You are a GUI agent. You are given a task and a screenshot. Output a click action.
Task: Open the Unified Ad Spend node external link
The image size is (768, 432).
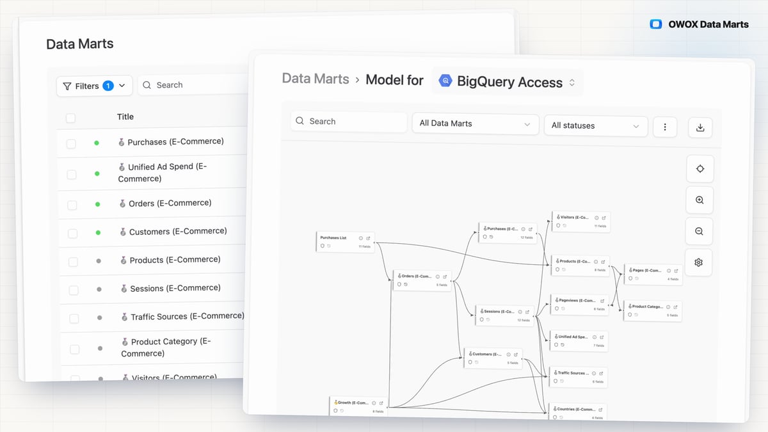click(602, 337)
